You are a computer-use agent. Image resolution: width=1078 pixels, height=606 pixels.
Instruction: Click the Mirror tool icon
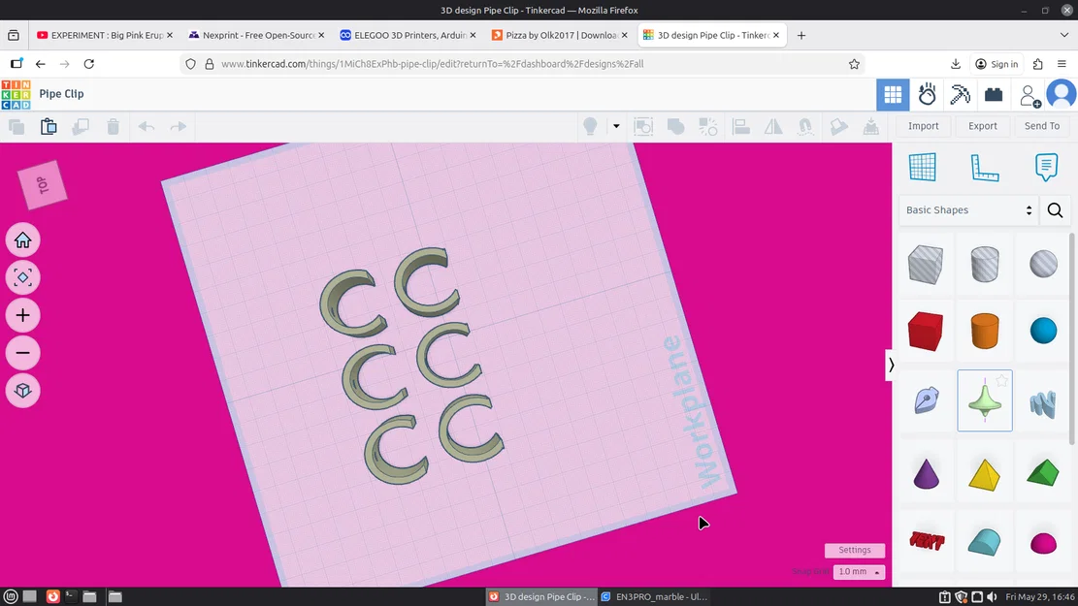pyautogui.click(x=773, y=126)
